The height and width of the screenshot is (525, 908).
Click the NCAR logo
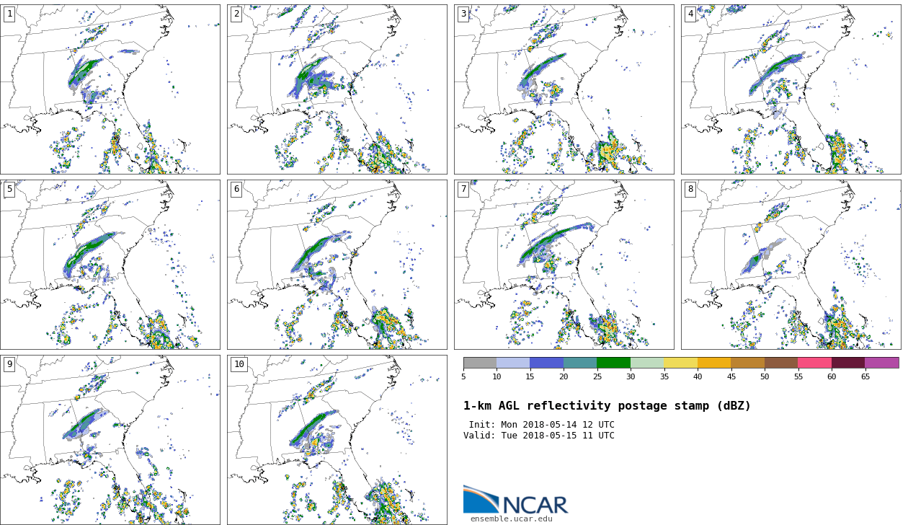coord(515,500)
